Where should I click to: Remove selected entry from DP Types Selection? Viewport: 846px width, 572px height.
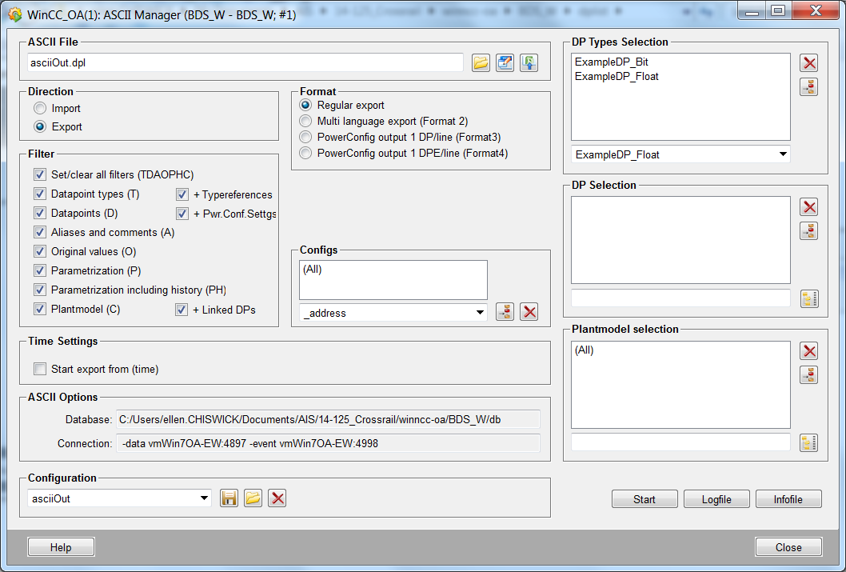point(809,63)
